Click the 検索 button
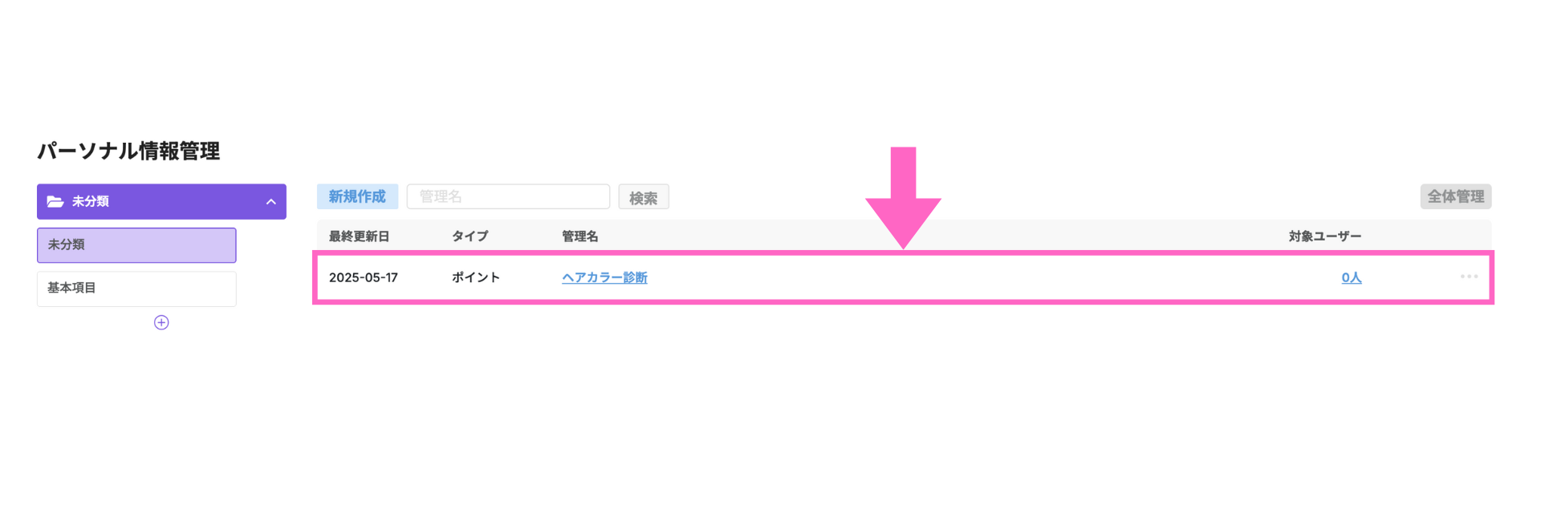 click(x=644, y=197)
